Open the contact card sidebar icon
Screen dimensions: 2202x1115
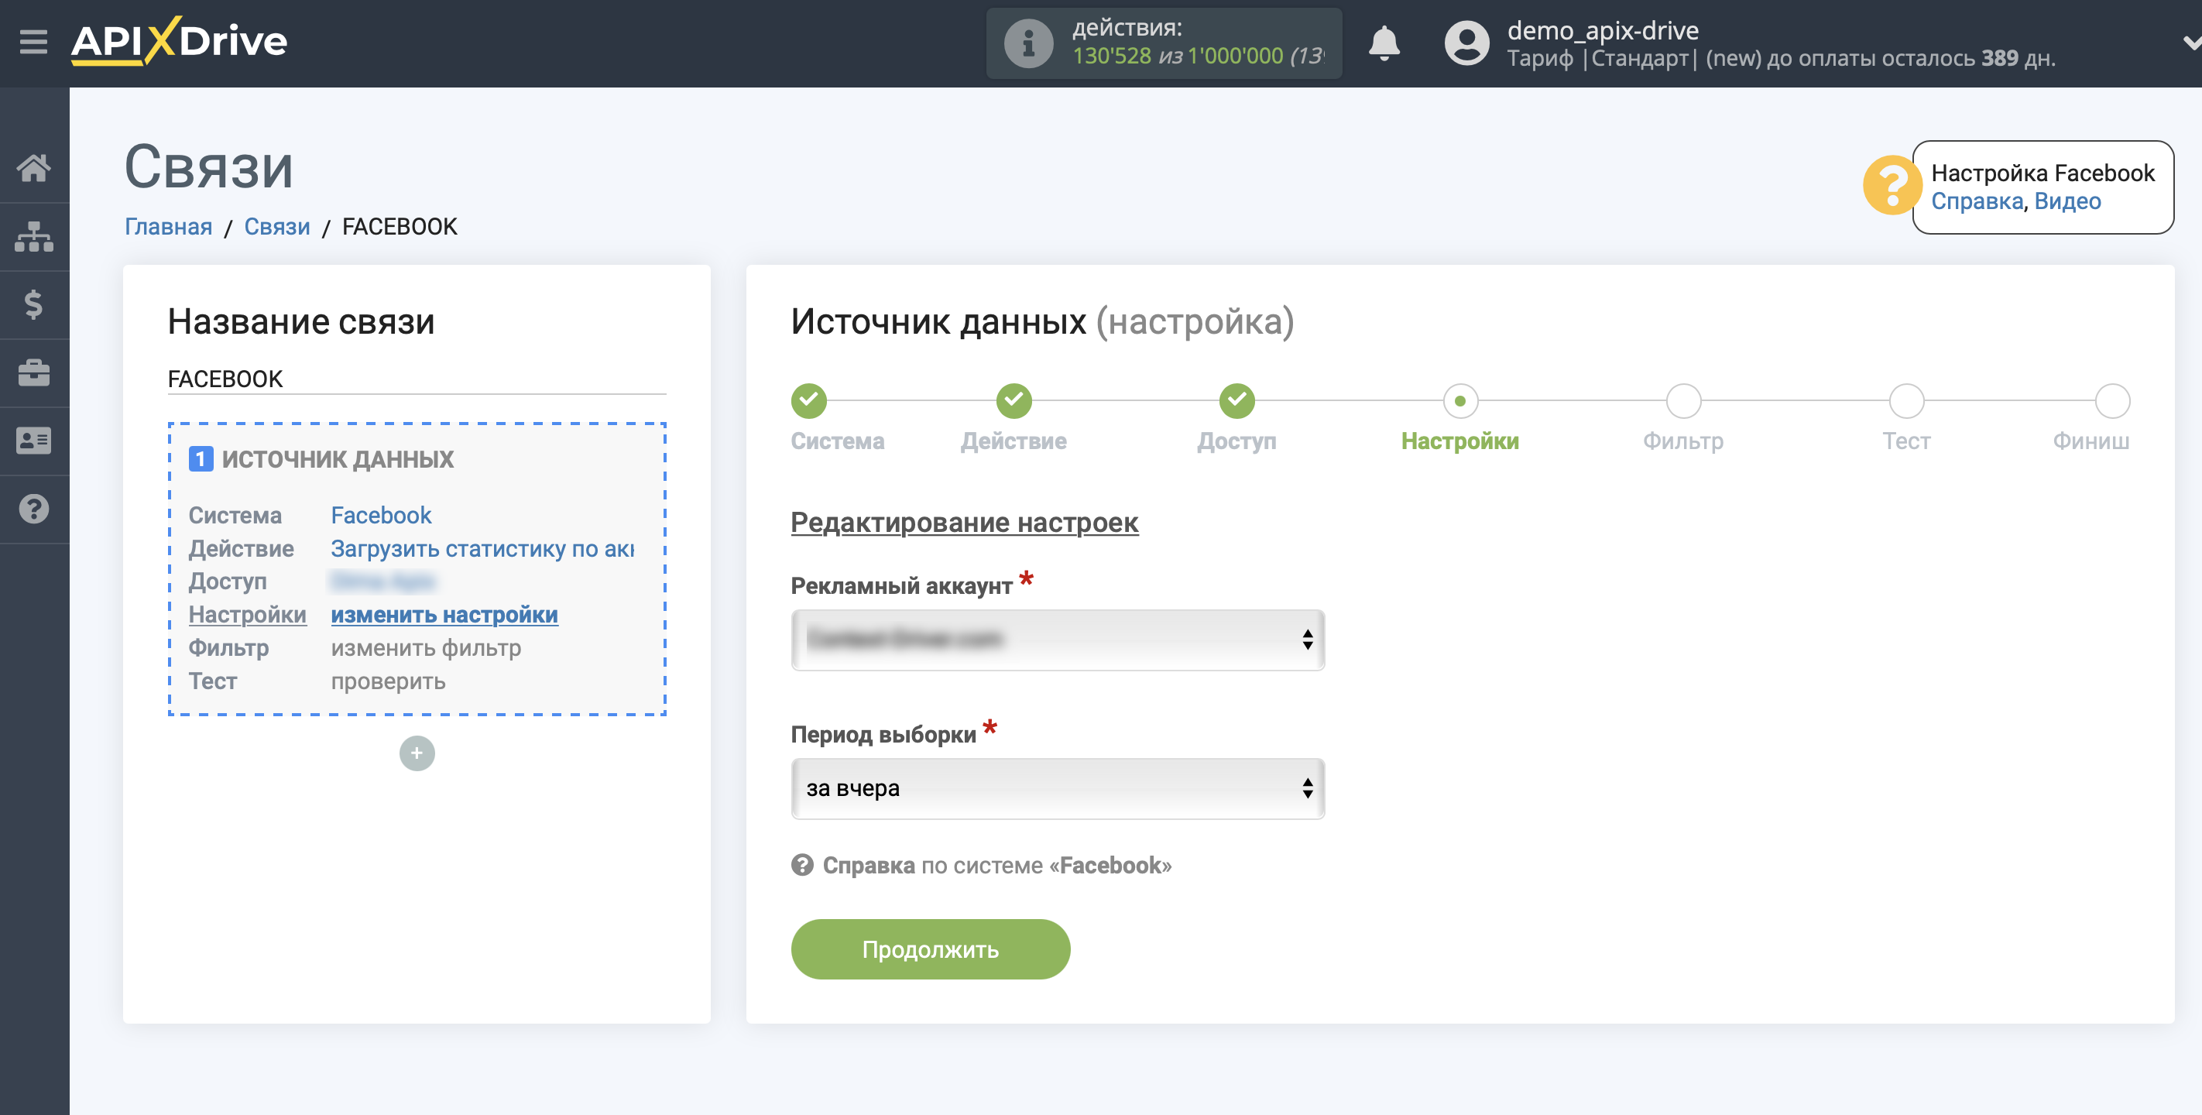(34, 441)
